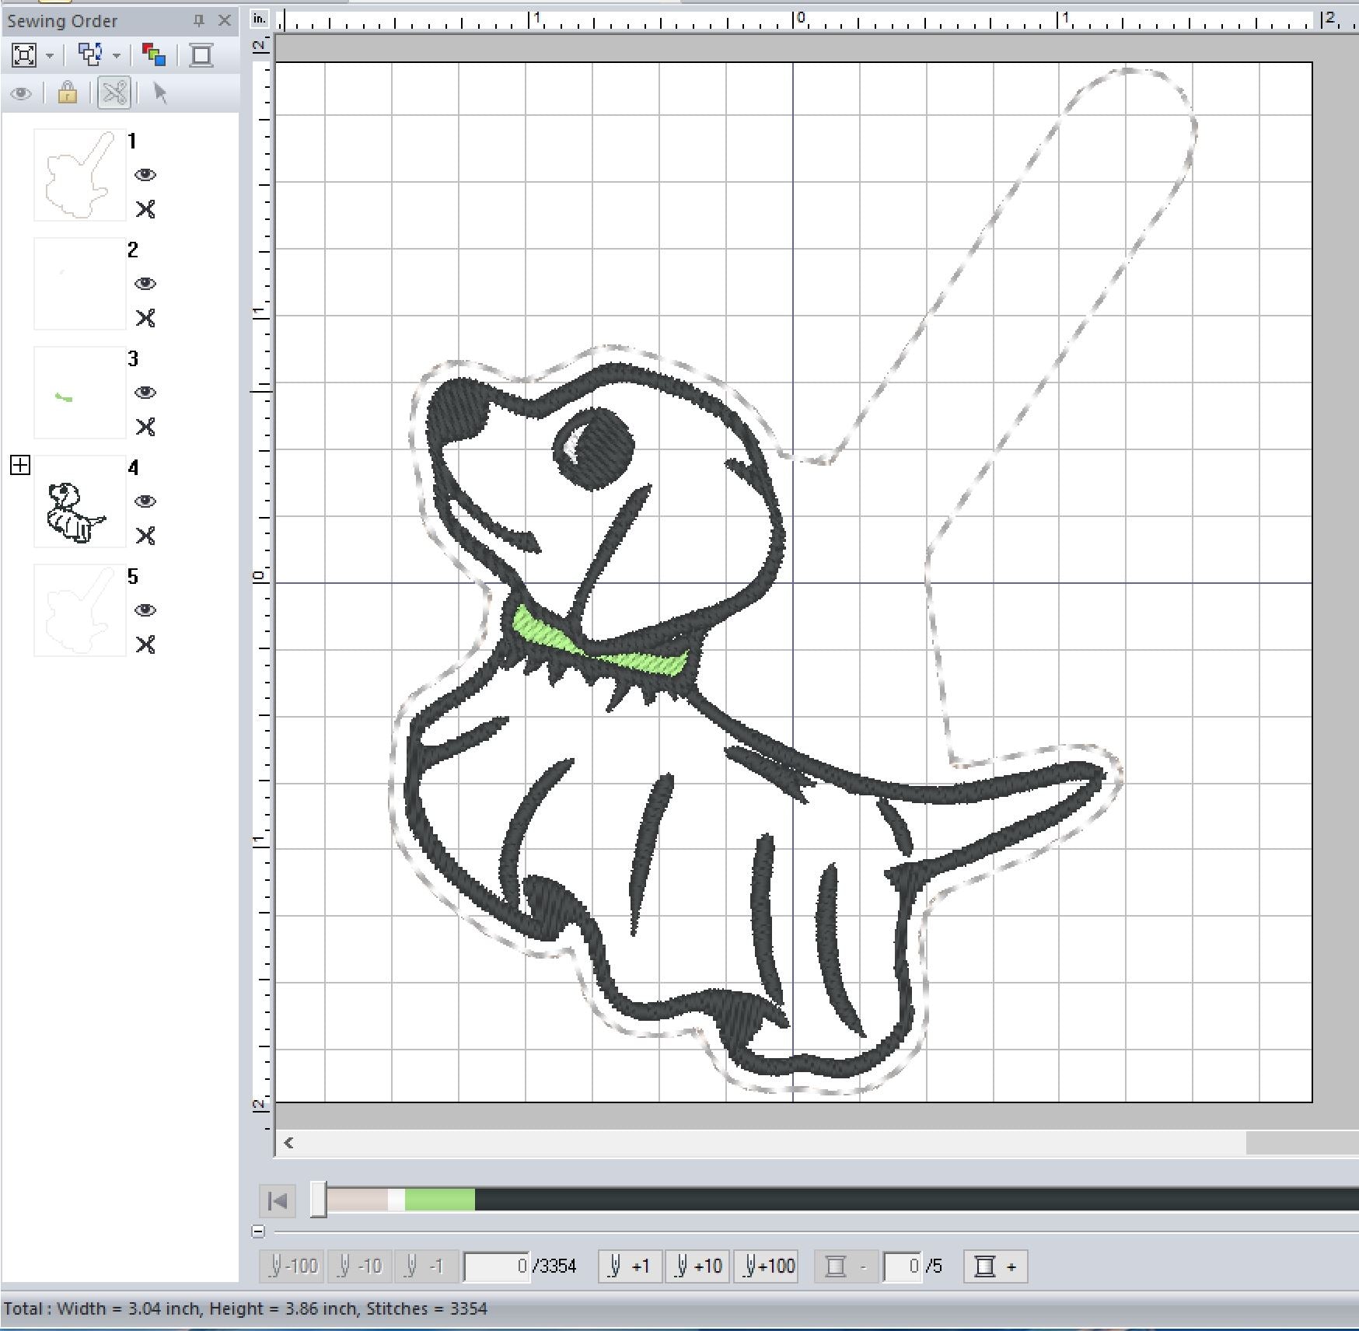This screenshot has height=1331, width=1359.
Task: Click the current stitch number input field
Action: click(496, 1266)
